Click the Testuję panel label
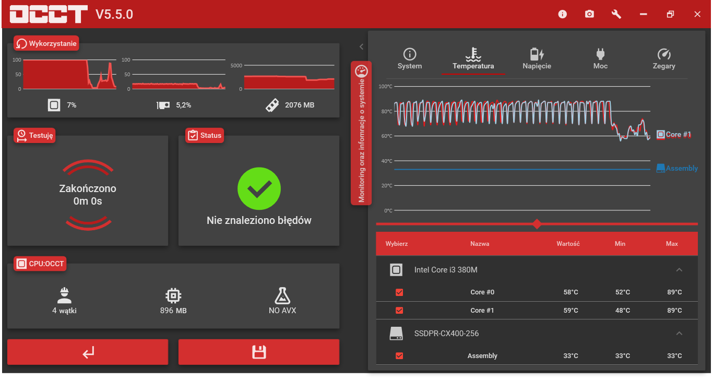713x380 pixels. [x=34, y=136]
